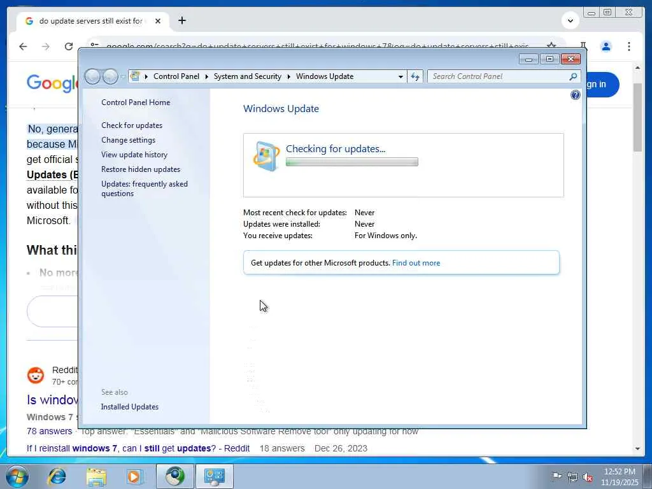The image size is (652, 489).
Task: Open the Start menu orb
Action: point(17,476)
